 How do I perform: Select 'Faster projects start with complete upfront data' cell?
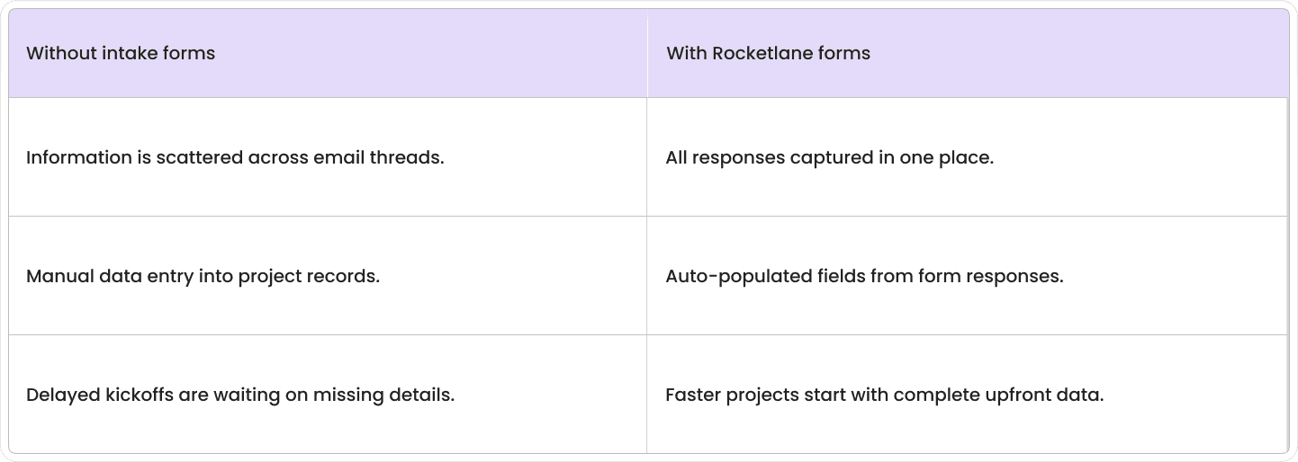coord(968,395)
